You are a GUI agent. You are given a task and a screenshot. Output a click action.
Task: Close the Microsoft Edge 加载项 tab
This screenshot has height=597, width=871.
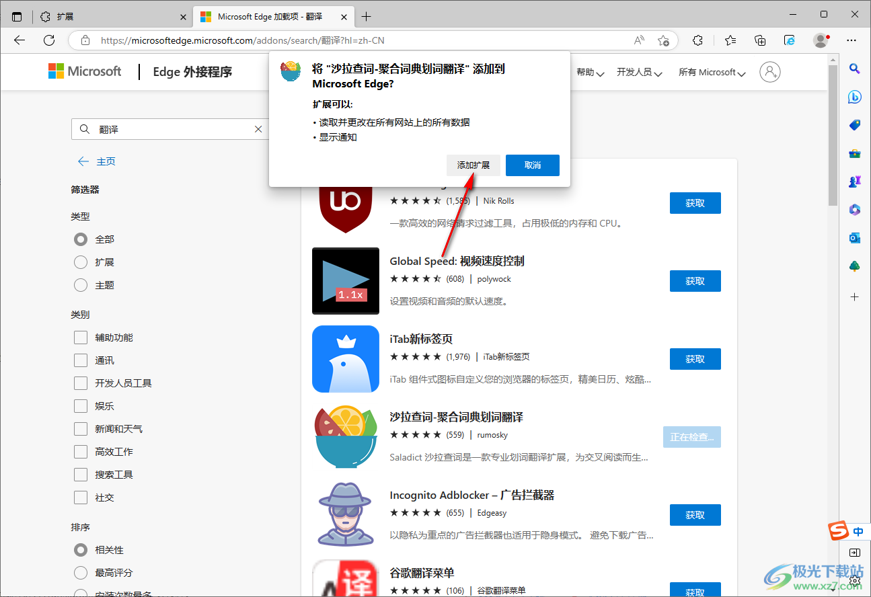344,17
